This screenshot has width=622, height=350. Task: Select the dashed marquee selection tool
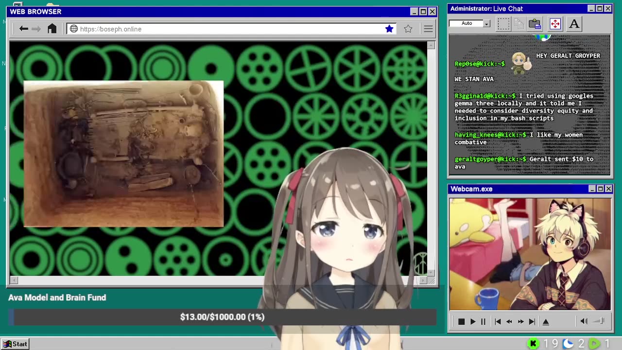(x=503, y=23)
